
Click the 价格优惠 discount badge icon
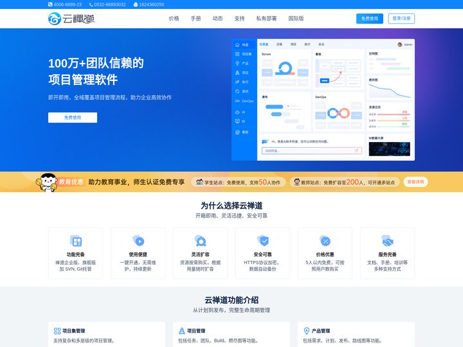pyautogui.click(x=325, y=241)
